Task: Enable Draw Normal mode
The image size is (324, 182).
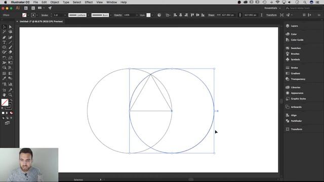Action: [x=3, y=118]
